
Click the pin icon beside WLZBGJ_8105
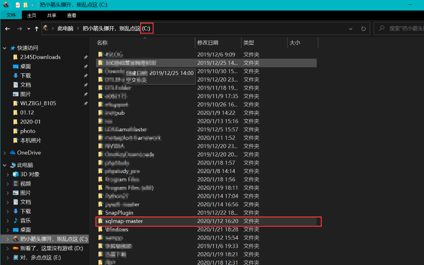[x=86, y=104]
